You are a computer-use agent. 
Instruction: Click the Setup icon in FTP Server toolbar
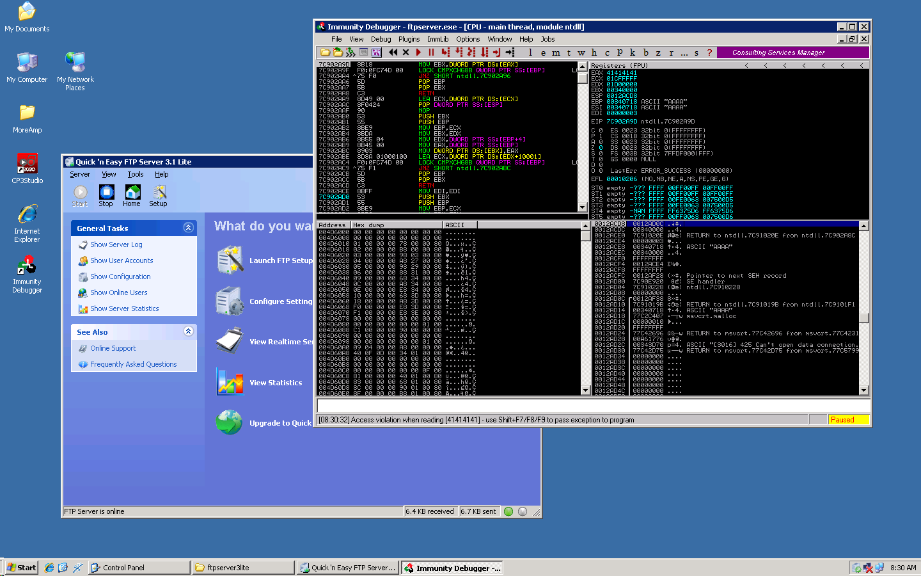[158, 195]
